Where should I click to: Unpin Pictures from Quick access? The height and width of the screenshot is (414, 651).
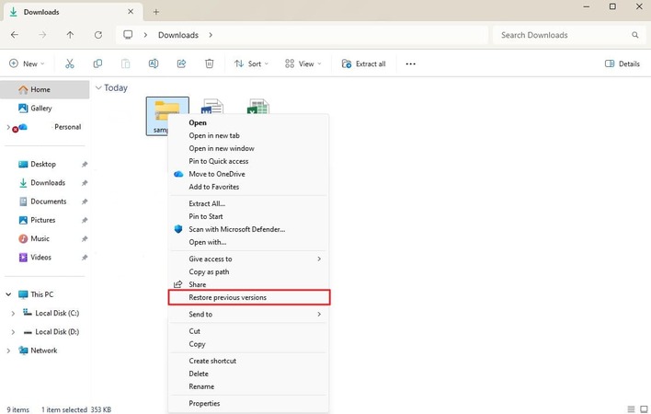[x=85, y=221]
